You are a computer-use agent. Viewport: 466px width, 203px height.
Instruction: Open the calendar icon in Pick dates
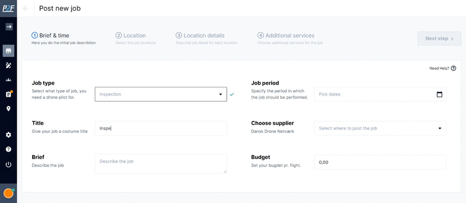click(439, 95)
